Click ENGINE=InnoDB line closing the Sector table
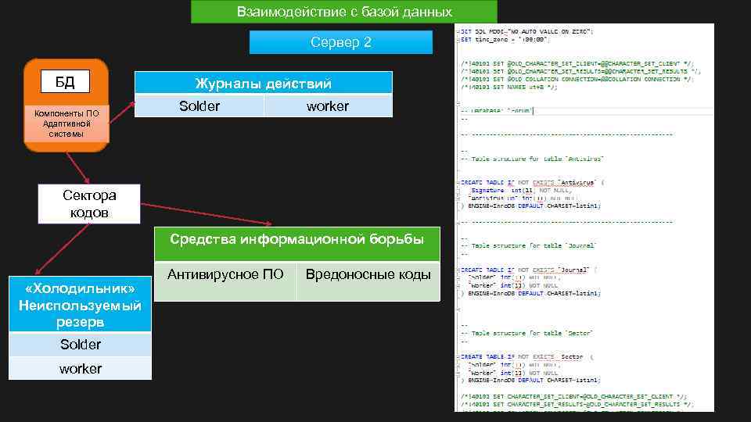 [530, 381]
